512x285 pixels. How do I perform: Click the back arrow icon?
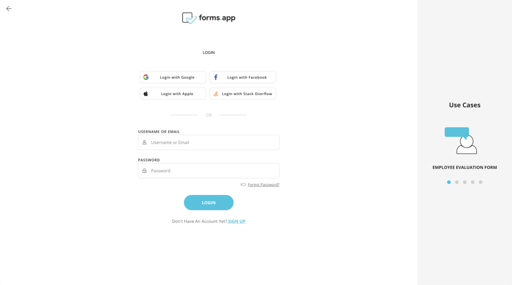pyautogui.click(x=9, y=9)
